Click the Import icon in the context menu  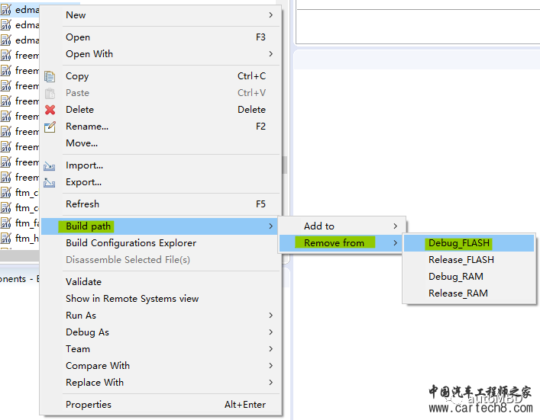[x=49, y=166]
